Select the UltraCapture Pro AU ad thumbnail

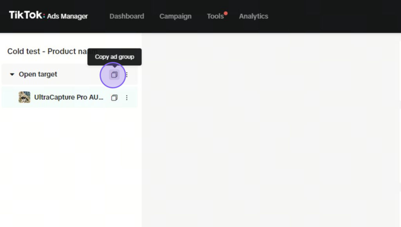coord(25,97)
